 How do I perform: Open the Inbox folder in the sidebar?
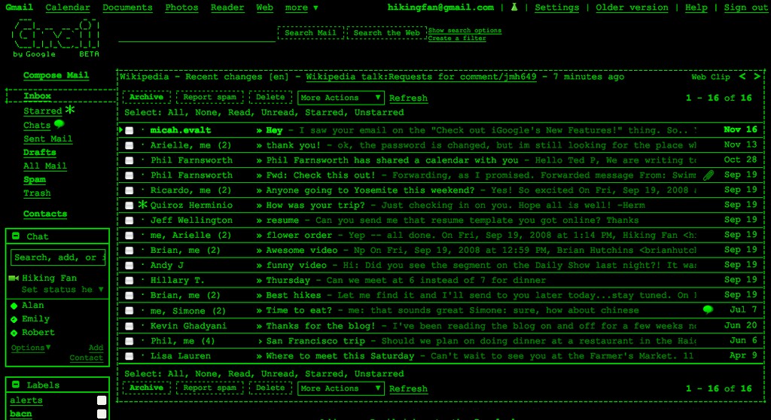[x=38, y=96]
